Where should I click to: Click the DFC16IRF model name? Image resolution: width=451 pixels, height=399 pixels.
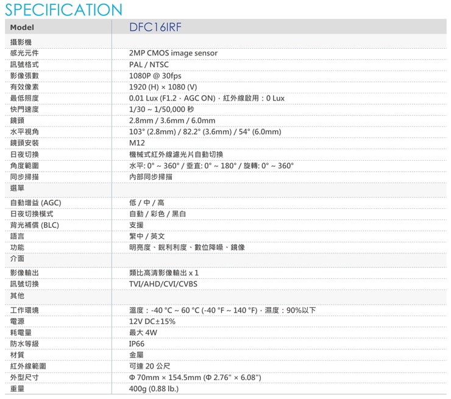pos(155,27)
